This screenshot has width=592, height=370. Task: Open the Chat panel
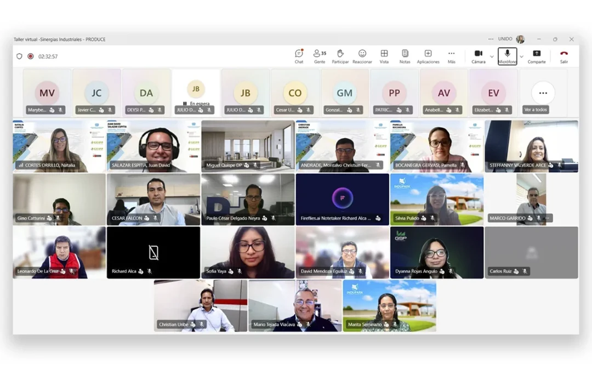coord(299,56)
